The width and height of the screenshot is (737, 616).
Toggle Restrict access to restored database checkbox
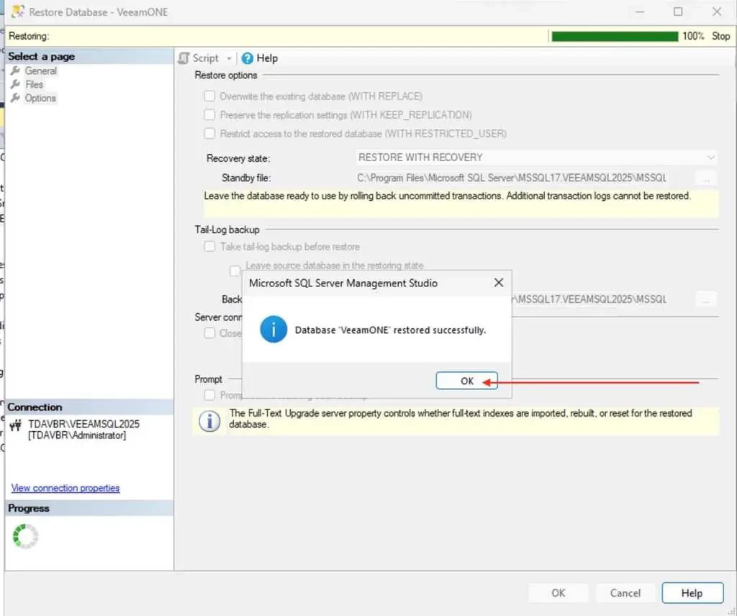209,133
